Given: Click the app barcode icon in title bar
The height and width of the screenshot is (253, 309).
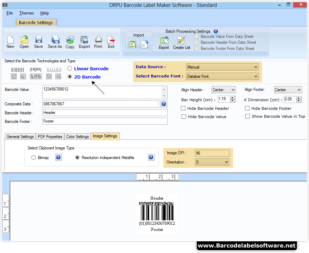Looking at the screenshot, I should tap(5, 5).
